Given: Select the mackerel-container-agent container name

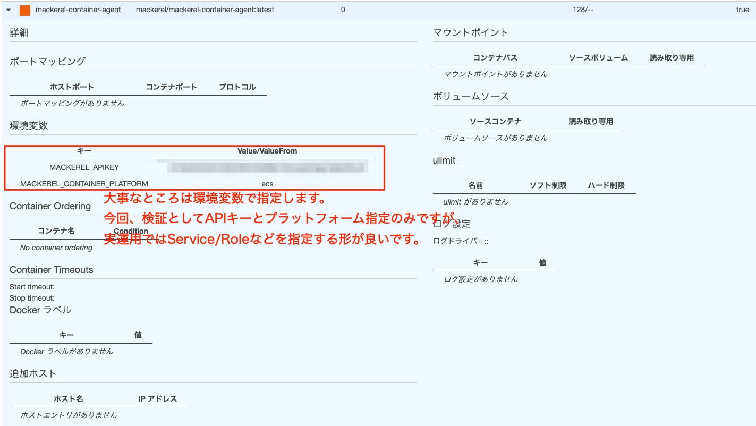Looking at the screenshot, I should pos(77,9).
